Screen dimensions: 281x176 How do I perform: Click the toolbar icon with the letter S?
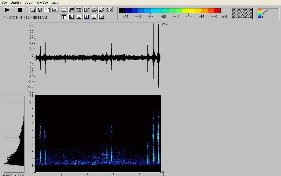point(87,10)
